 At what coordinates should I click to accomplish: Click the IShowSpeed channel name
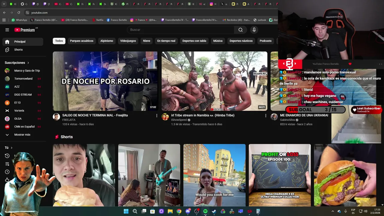[179, 120]
